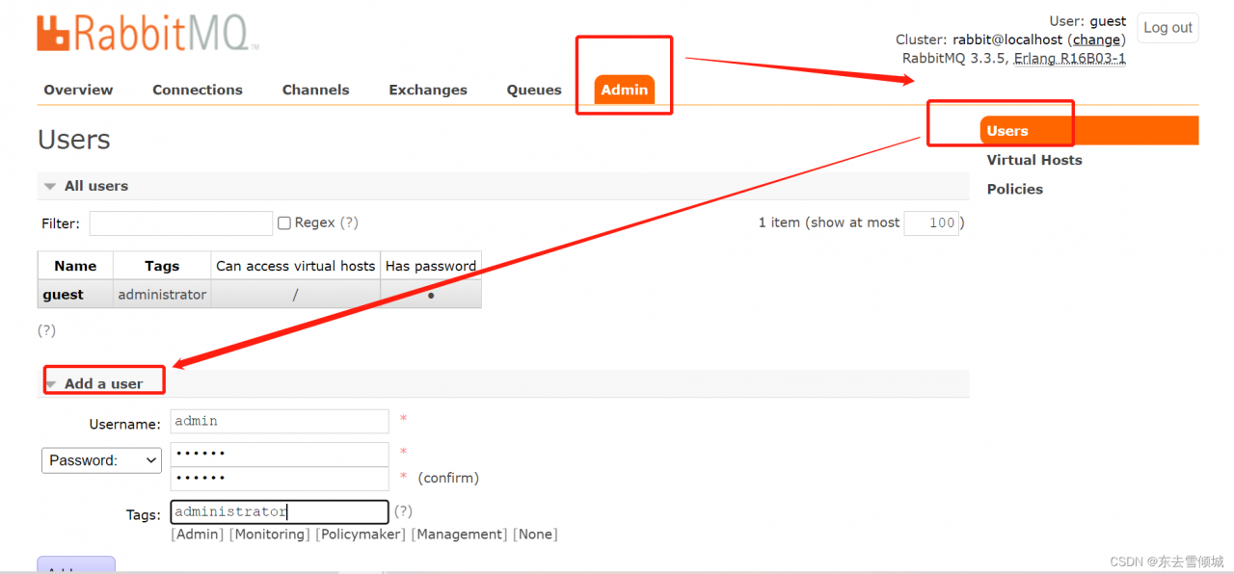Focus the user Filter text field
Viewport: 1234px width, 574px height.
point(181,223)
